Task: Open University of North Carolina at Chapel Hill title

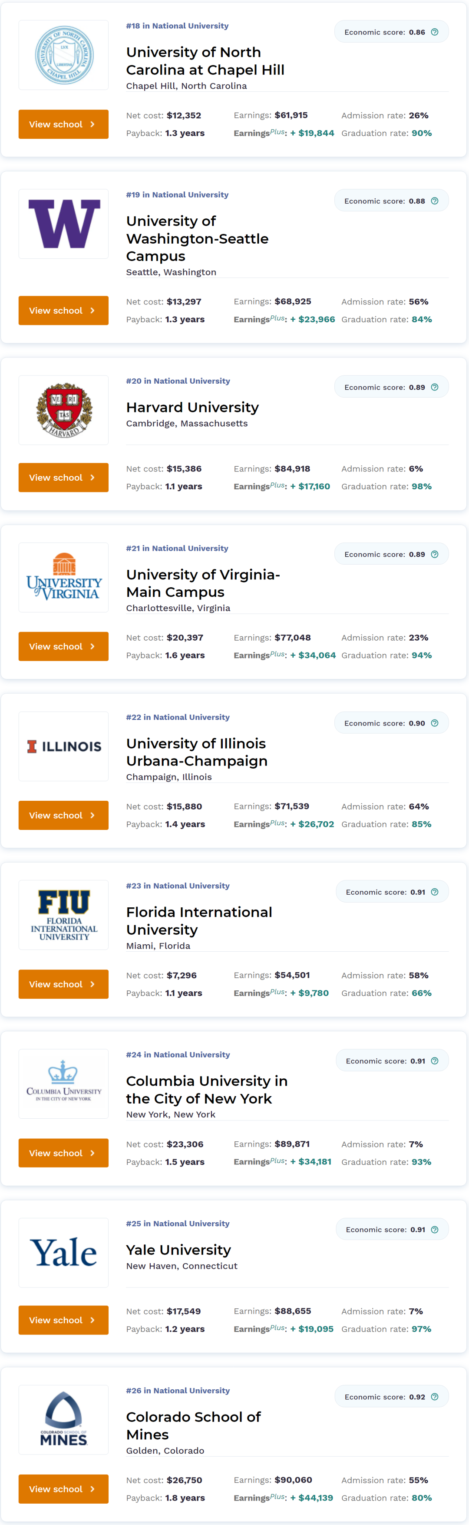Action: point(205,61)
